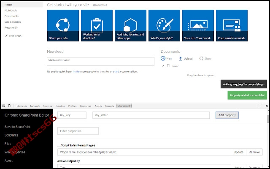
Task: Open Documents in left navigation
Action: [x=11, y=16]
